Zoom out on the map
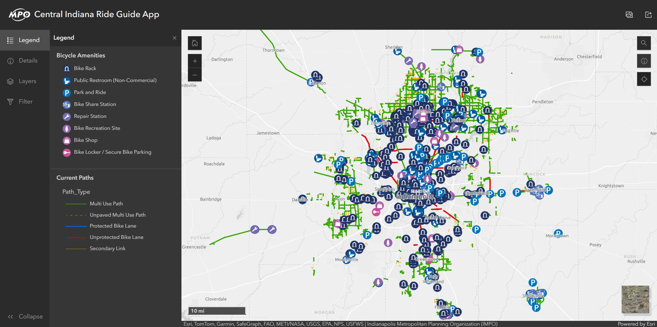This screenshot has width=657, height=327. [x=195, y=75]
